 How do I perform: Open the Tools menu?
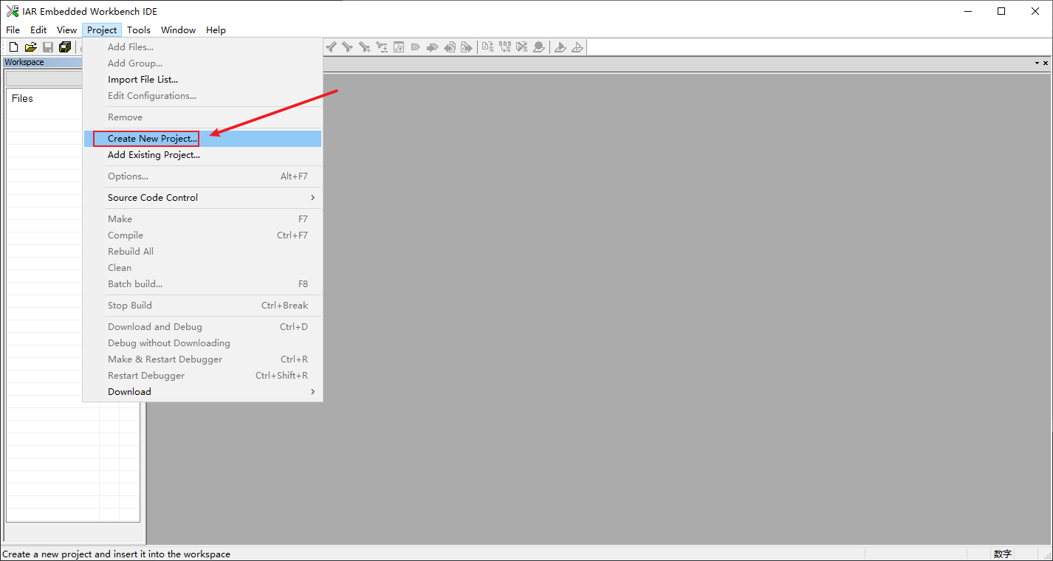[x=139, y=30]
